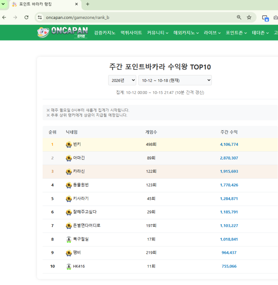Bookmark this page with star icon

[x=249, y=18]
